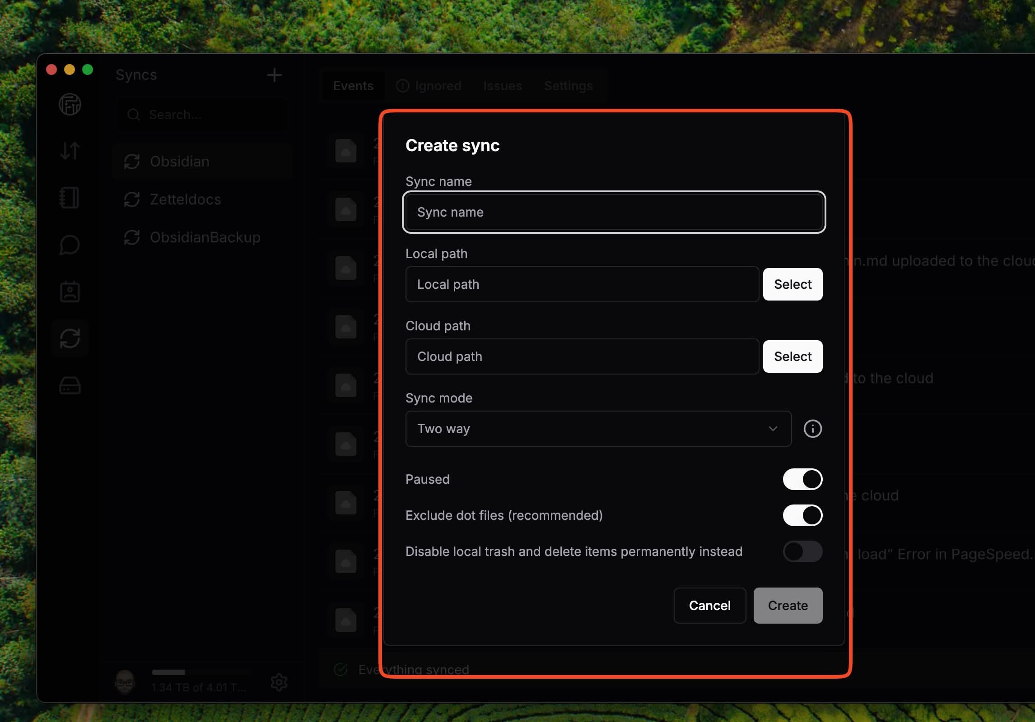Open settings gear near storage usage
1035x722 pixels.
pos(279,682)
